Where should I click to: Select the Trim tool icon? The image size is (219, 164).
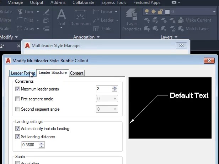20,12
